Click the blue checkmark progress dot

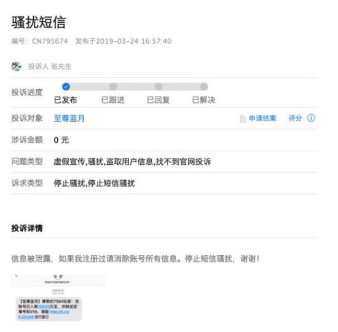(66, 87)
